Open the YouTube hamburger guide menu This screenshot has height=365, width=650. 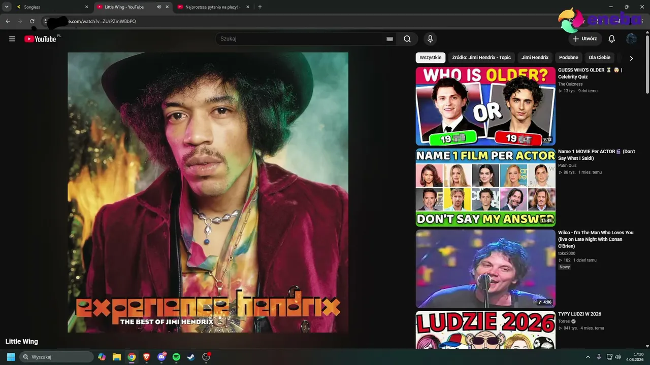(12, 39)
